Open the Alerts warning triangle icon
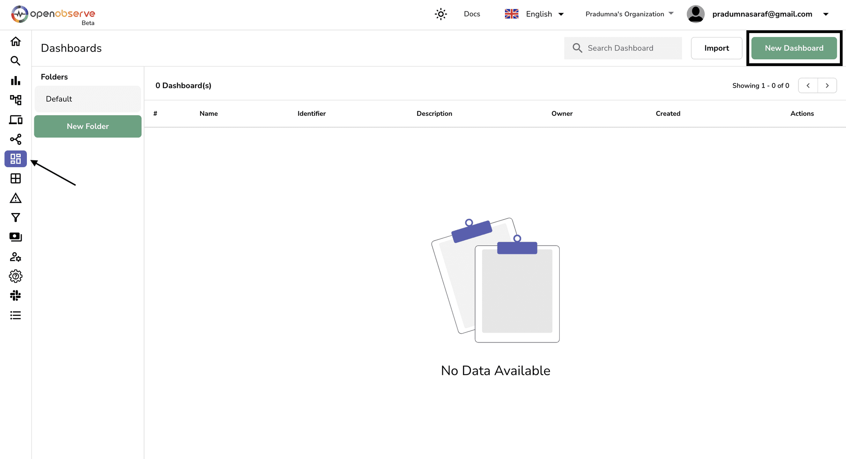 coord(15,198)
